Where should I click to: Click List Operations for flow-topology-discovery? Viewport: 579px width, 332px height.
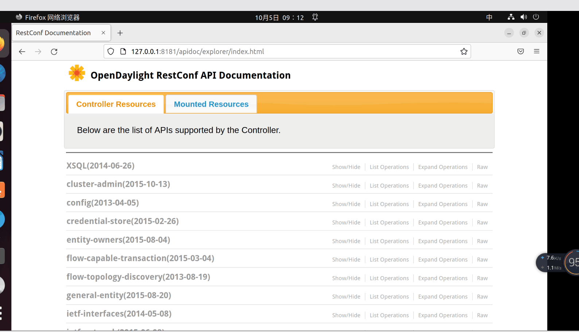[x=389, y=278]
